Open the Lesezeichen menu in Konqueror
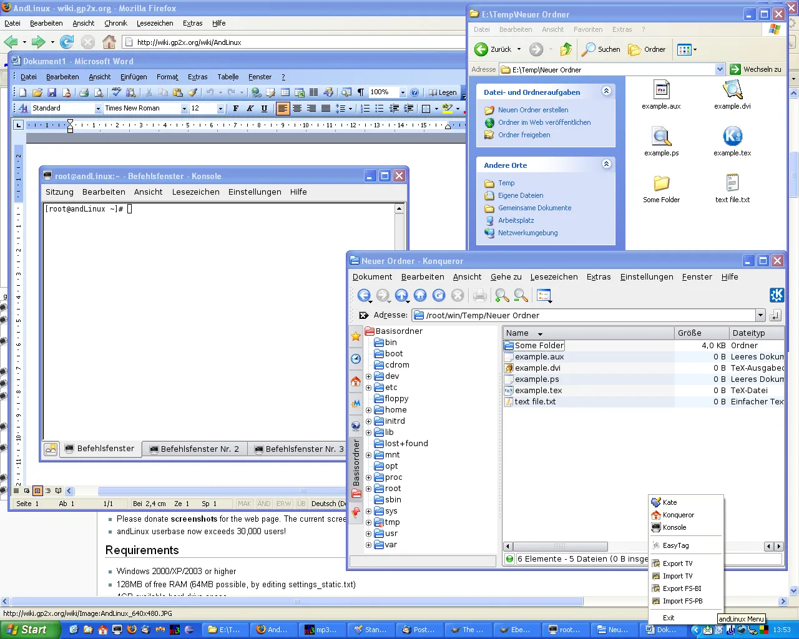Image resolution: width=799 pixels, height=639 pixels. [x=554, y=277]
